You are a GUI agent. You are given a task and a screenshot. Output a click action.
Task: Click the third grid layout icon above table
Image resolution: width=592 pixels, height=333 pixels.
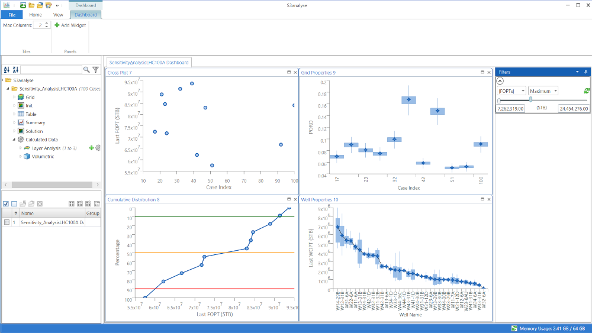pyautogui.click(x=88, y=204)
